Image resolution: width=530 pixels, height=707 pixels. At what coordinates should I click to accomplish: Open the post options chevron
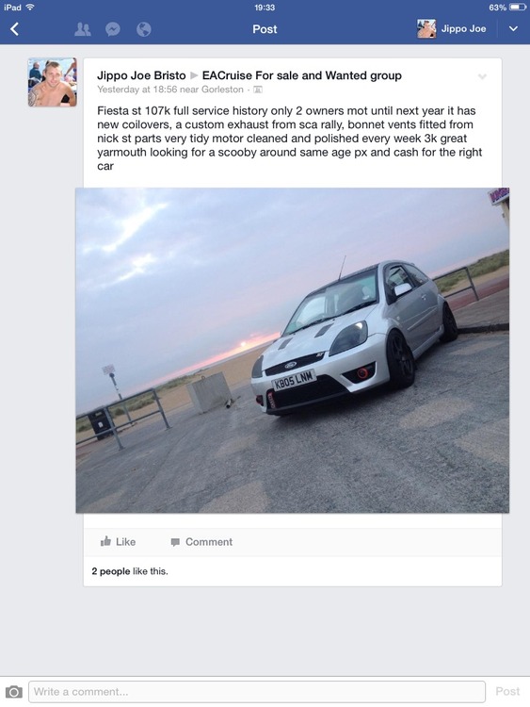click(482, 76)
